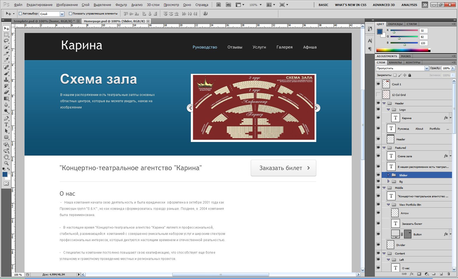Launch Mini Bridge from the top bar

(228, 5)
